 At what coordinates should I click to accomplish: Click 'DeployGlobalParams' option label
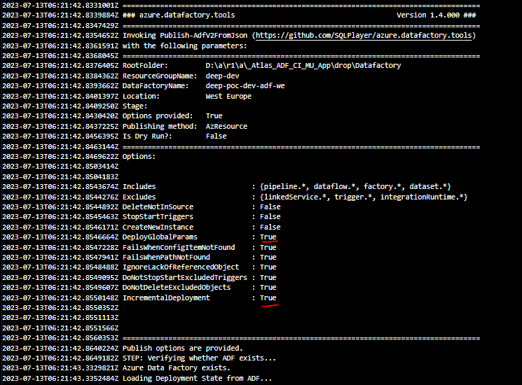click(x=160, y=237)
